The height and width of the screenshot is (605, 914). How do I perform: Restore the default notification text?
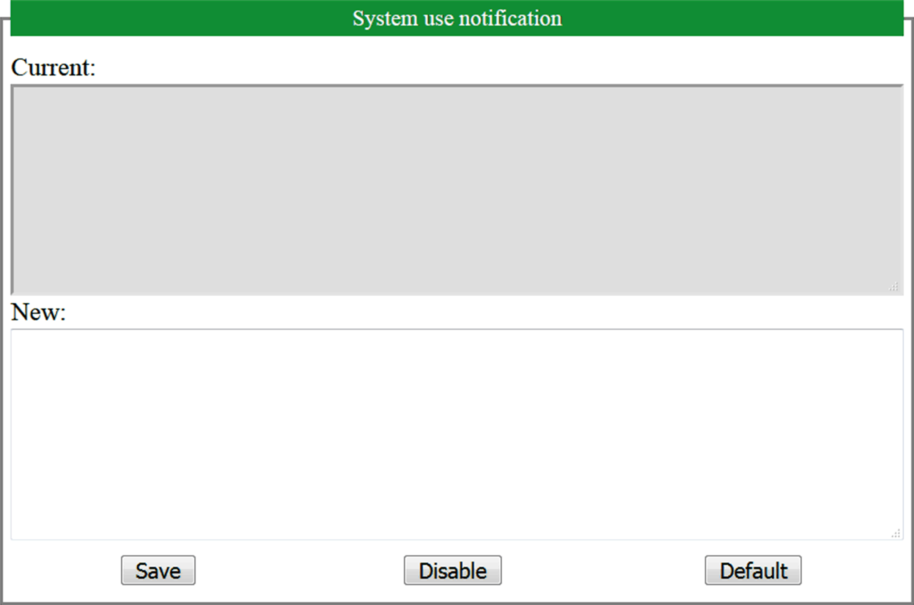pos(753,570)
